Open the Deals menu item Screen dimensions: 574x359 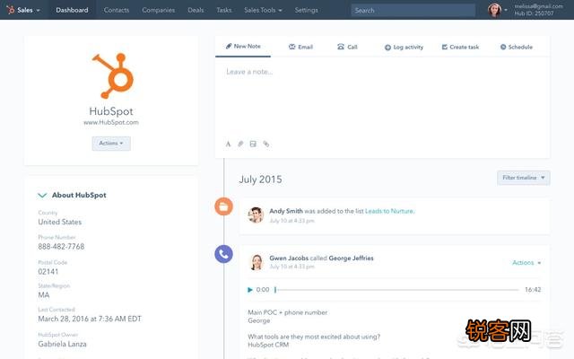click(196, 10)
